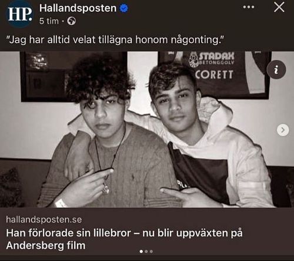Image resolution: width=294 pixels, height=261 pixels.
Task: Click the hallandsposten.se domain link
Action: coord(44,219)
